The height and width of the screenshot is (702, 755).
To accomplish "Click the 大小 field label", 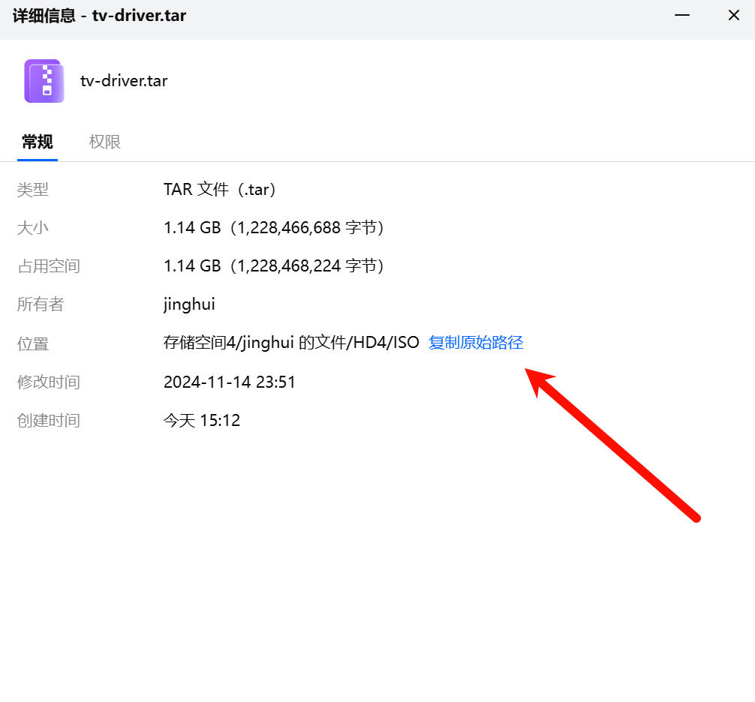I will coord(33,228).
